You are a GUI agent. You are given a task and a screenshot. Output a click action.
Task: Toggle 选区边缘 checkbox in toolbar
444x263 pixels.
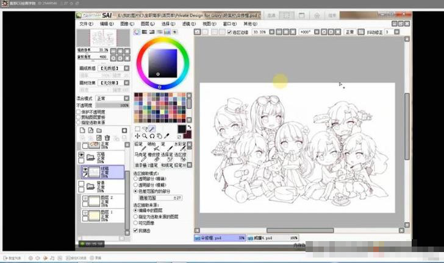tap(230, 32)
